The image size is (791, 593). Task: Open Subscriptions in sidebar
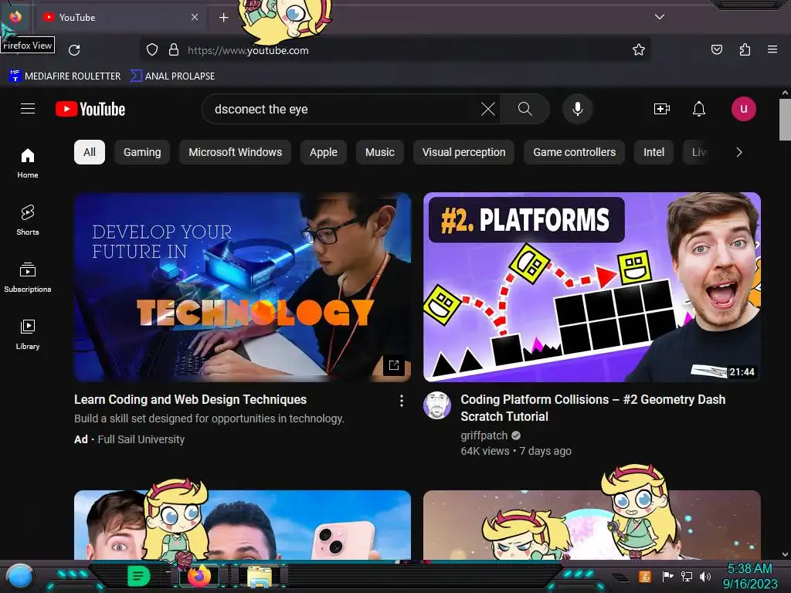click(x=28, y=277)
